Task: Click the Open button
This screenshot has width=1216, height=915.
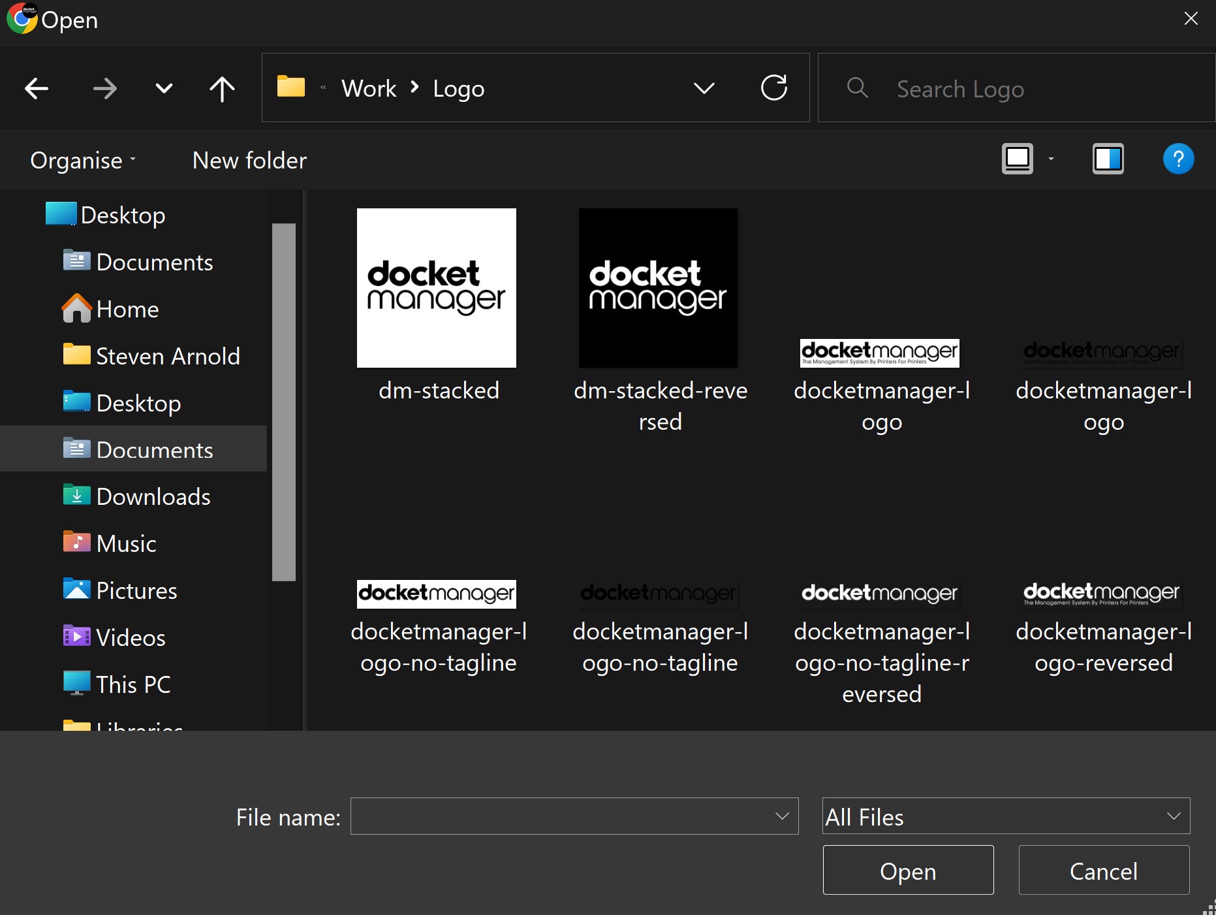Action: (x=908, y=870)
